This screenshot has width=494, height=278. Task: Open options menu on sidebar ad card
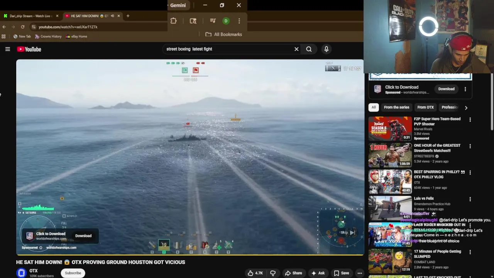465,89
